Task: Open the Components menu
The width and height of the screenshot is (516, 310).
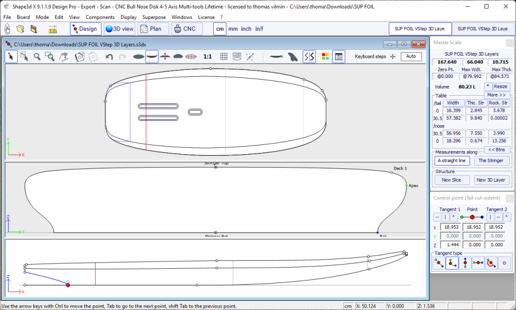Action: (x=100, y=17)
